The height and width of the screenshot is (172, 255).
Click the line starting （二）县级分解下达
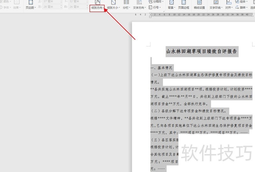coord(189,111)
